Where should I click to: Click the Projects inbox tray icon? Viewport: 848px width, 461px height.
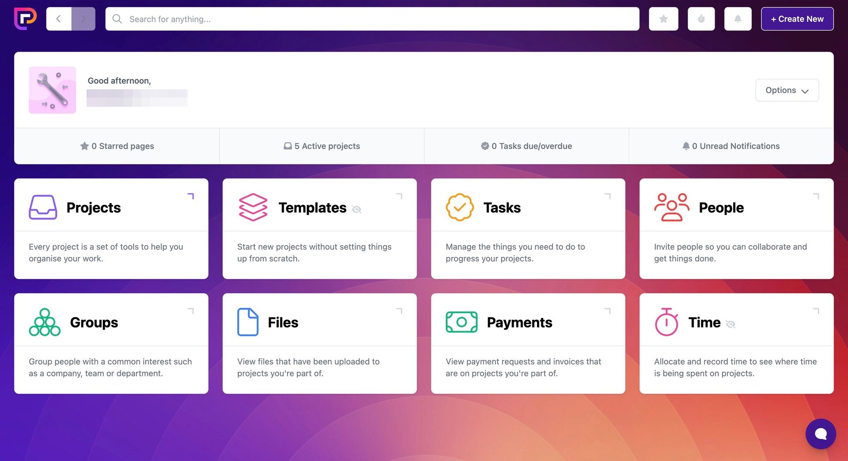click(43, 207)
